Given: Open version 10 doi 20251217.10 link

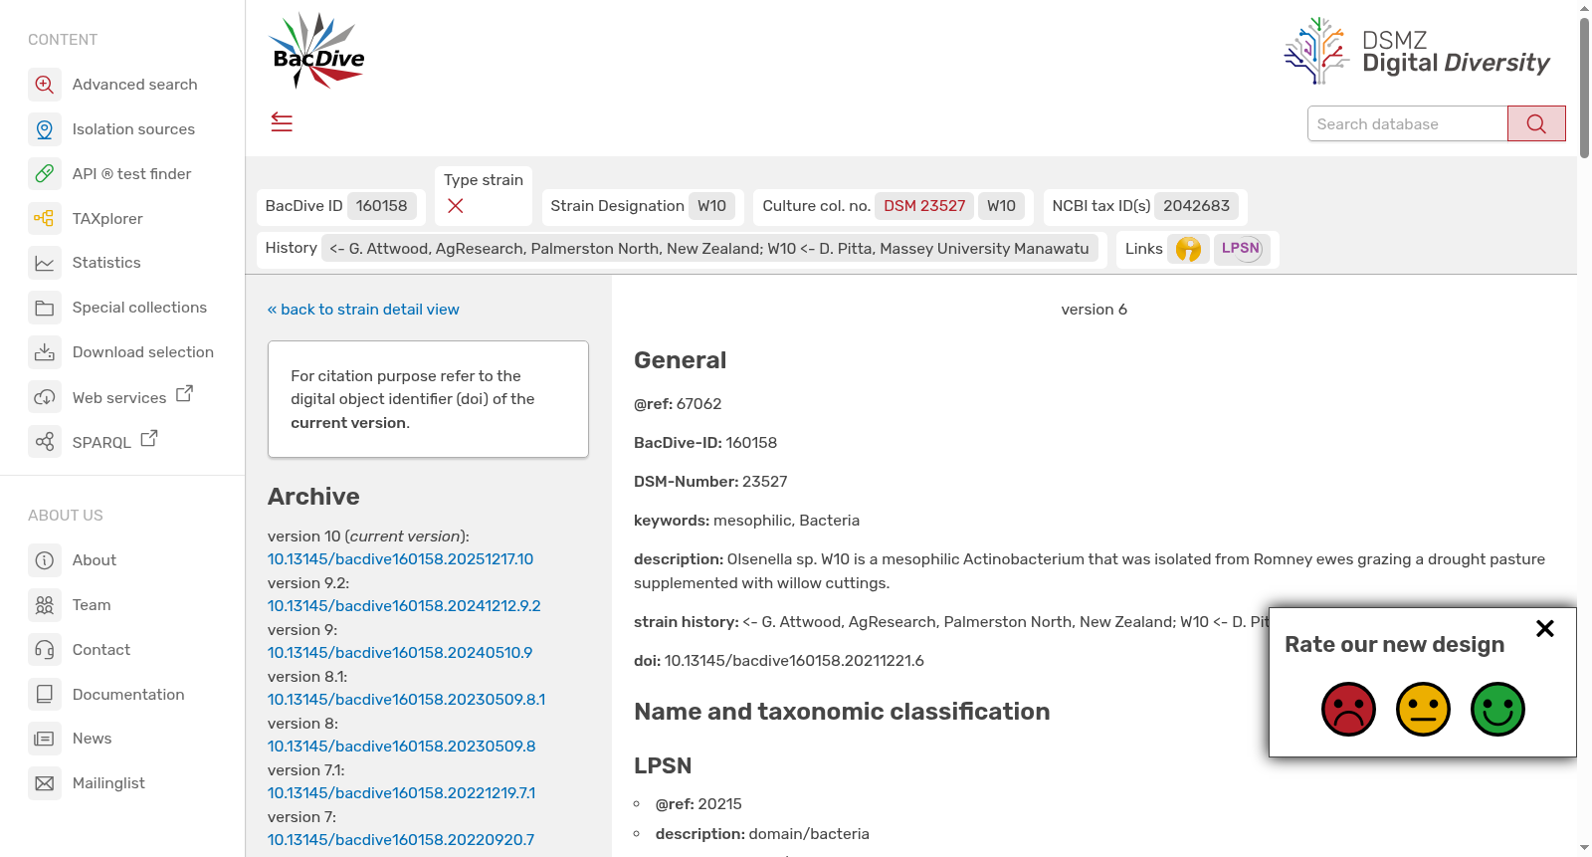Looking at the screenshot, I should point(400,559).
